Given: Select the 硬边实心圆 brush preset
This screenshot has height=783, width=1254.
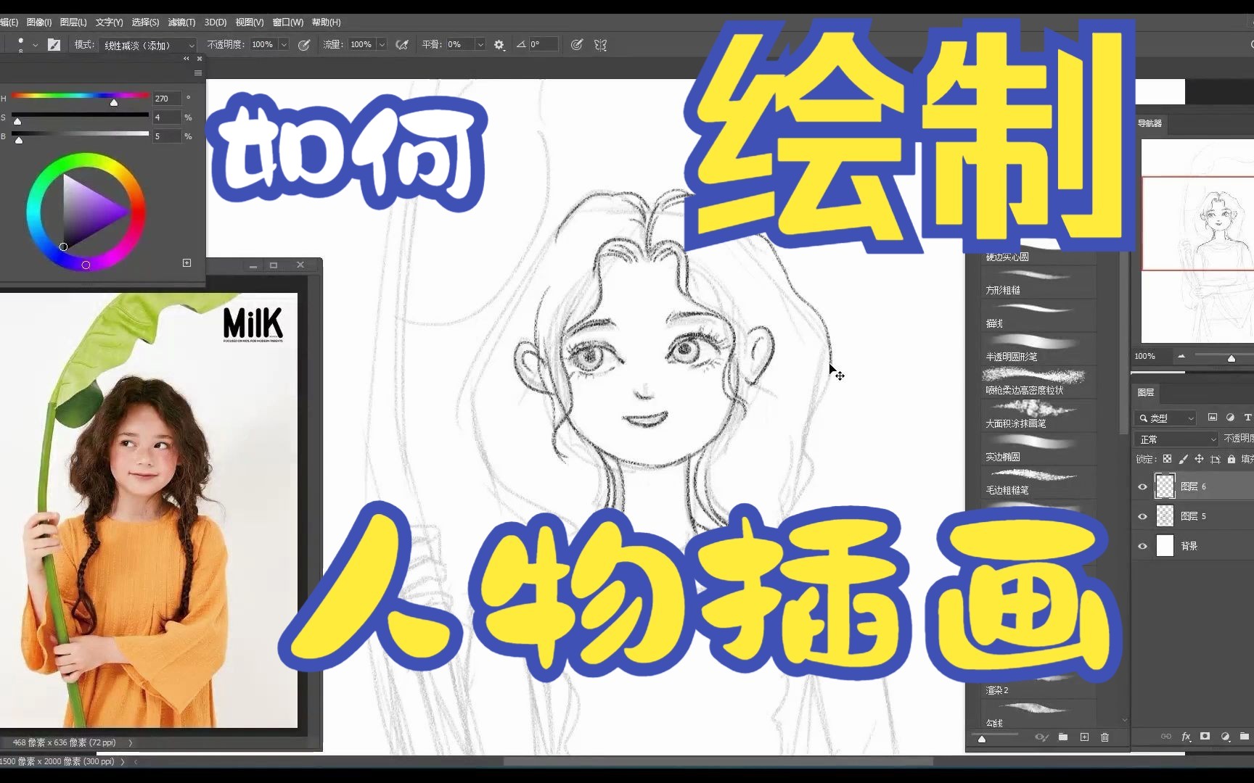Looking at the screenshot, I should (1007, 256).
